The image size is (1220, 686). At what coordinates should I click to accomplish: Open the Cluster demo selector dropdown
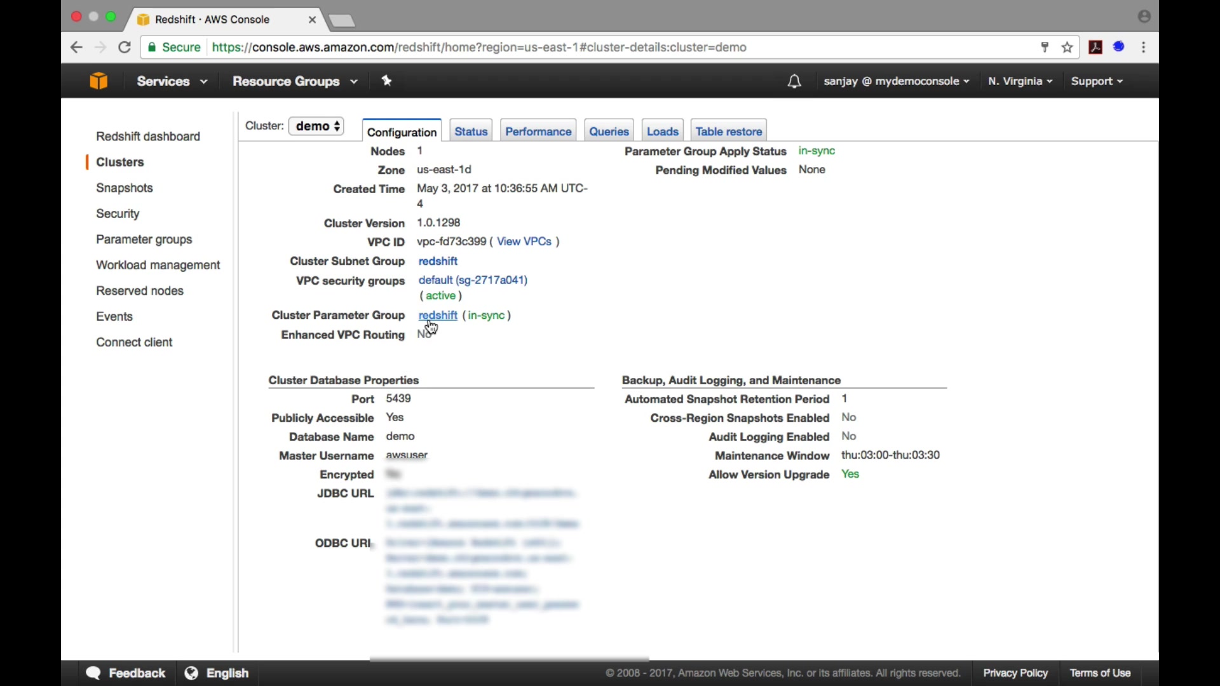pos(317,126)
